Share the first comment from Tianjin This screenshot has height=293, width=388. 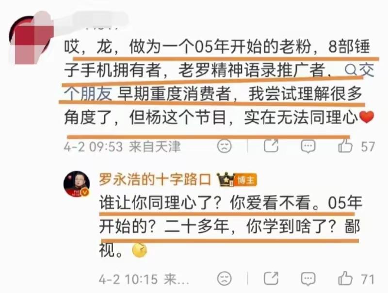(x=271, y=146)
